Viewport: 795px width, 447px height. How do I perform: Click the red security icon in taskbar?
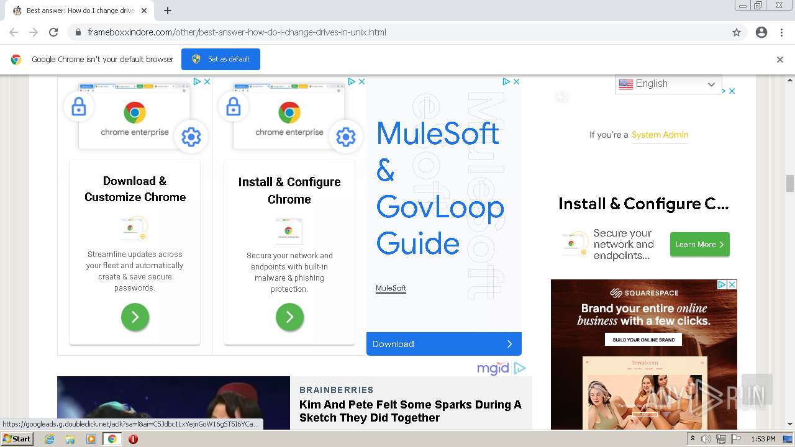click(x=133, y=439)
